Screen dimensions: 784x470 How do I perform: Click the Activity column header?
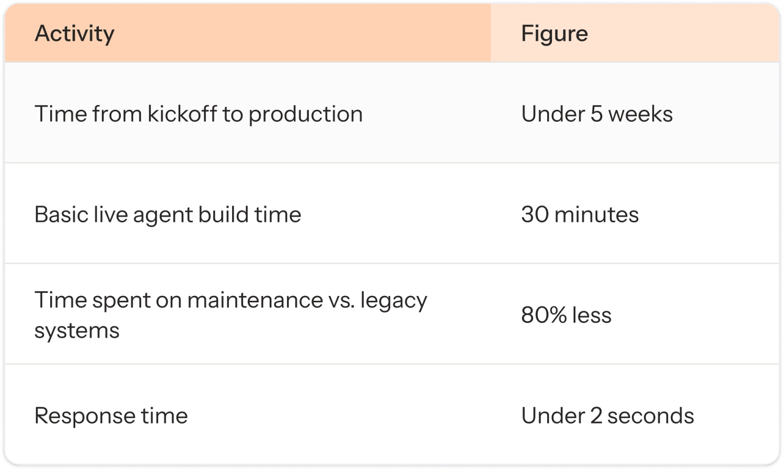click(74, 34)
